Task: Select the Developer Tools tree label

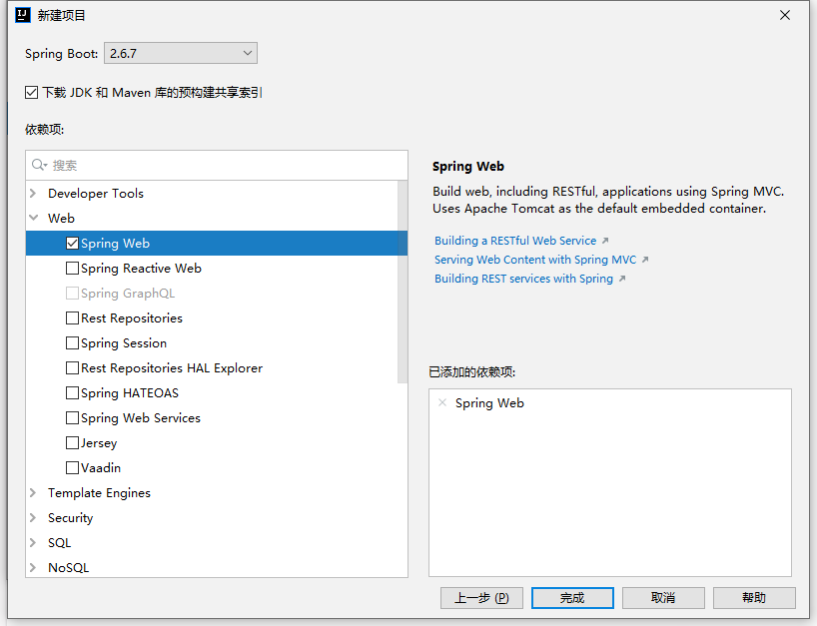Action: pyautogui.click(x=96, y=194)
